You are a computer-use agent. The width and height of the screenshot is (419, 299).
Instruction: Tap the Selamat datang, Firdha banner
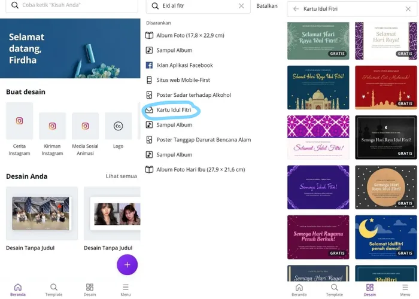(70, 48)
